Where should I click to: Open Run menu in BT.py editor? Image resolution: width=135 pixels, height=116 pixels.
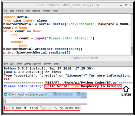[28, 11]
